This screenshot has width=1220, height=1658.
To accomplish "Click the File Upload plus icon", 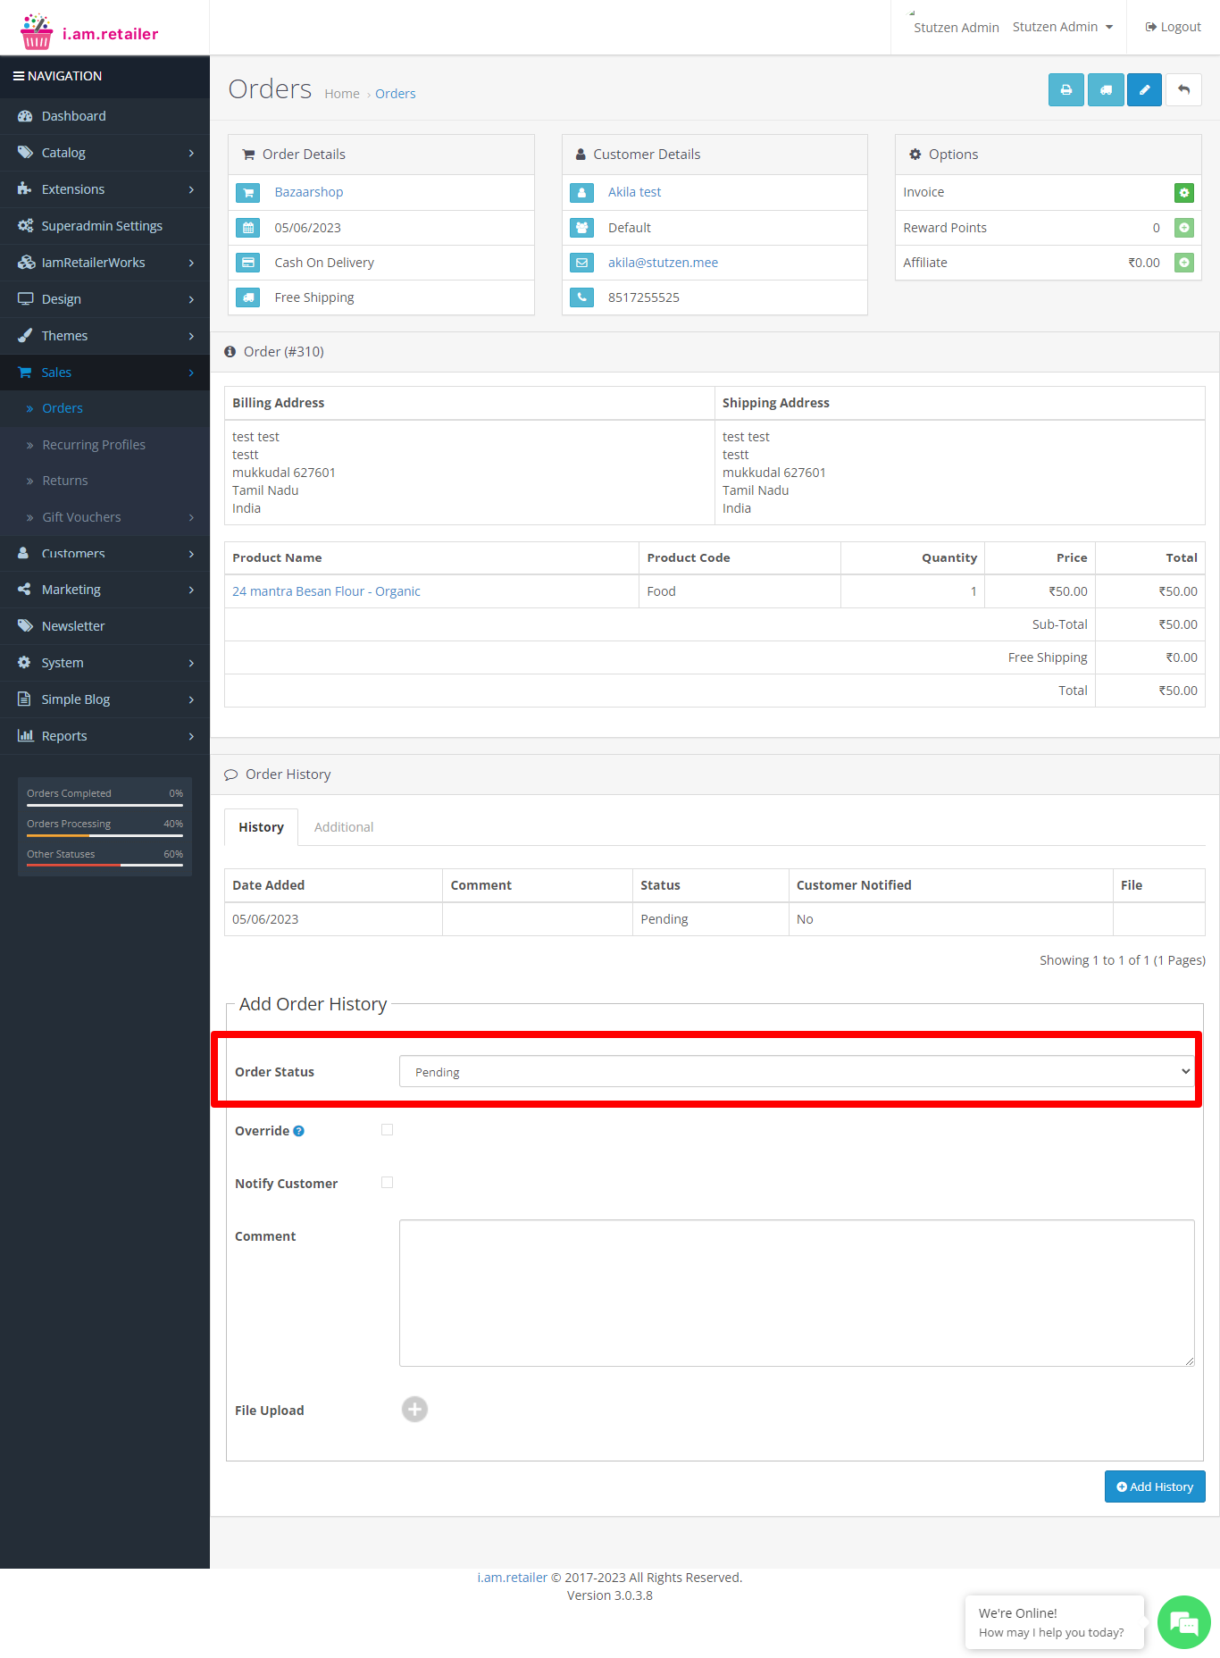I will click(414, 1410).
